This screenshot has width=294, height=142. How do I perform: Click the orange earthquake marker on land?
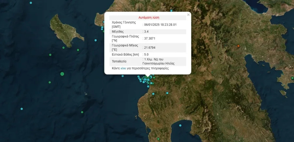pos(238,45)
